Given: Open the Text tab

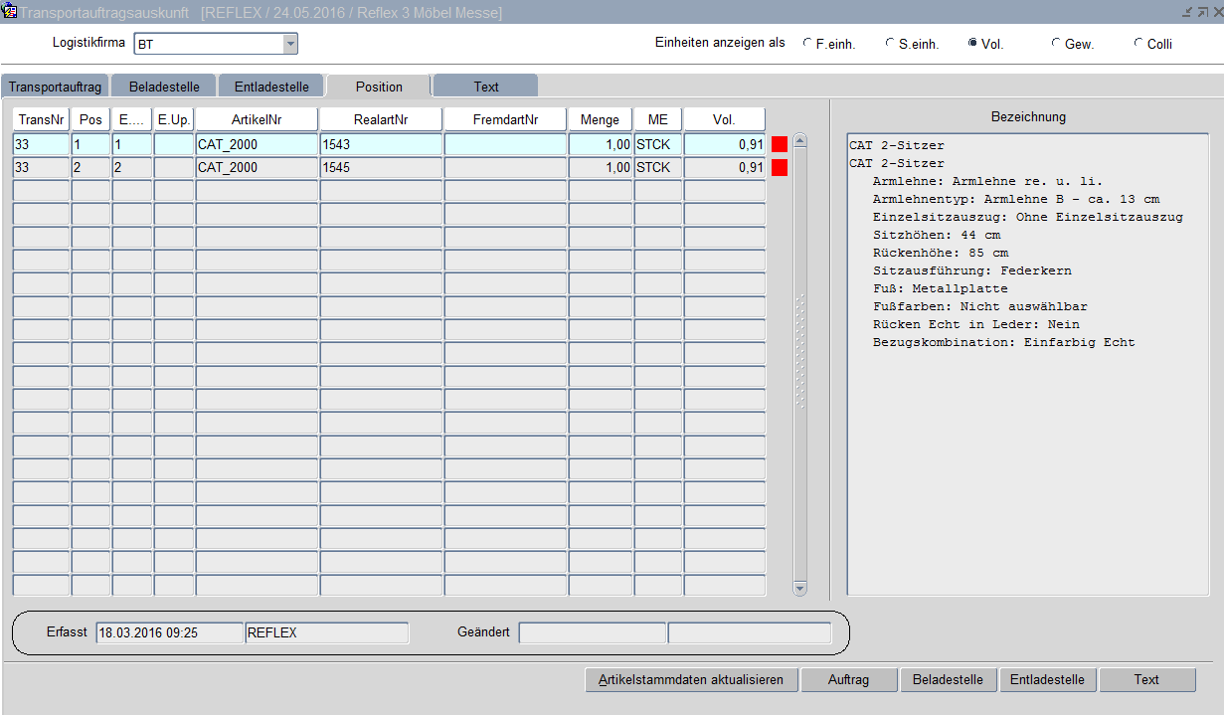Looking at the screenshot, I should pos(486,87).
